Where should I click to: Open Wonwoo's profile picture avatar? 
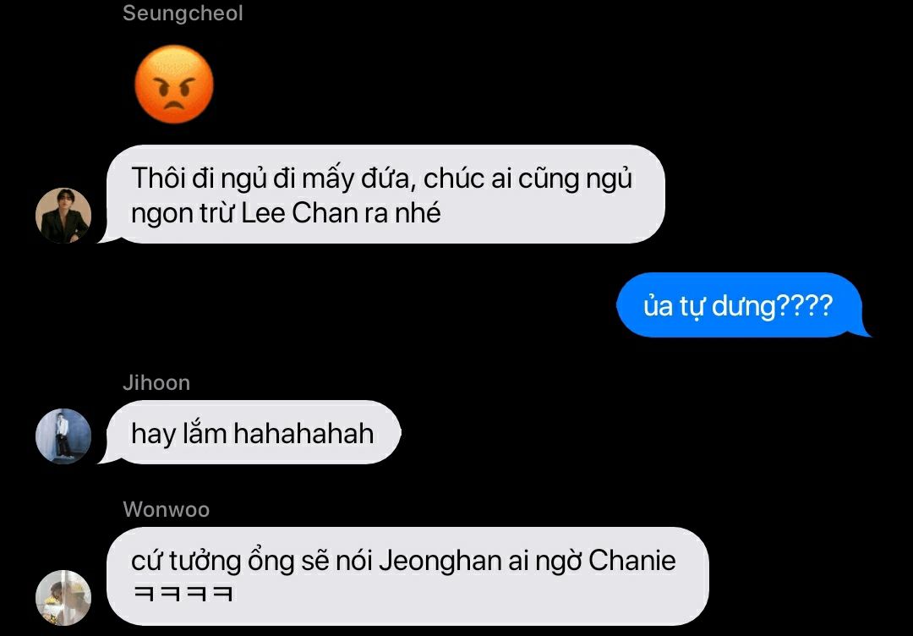click(63, 598)
